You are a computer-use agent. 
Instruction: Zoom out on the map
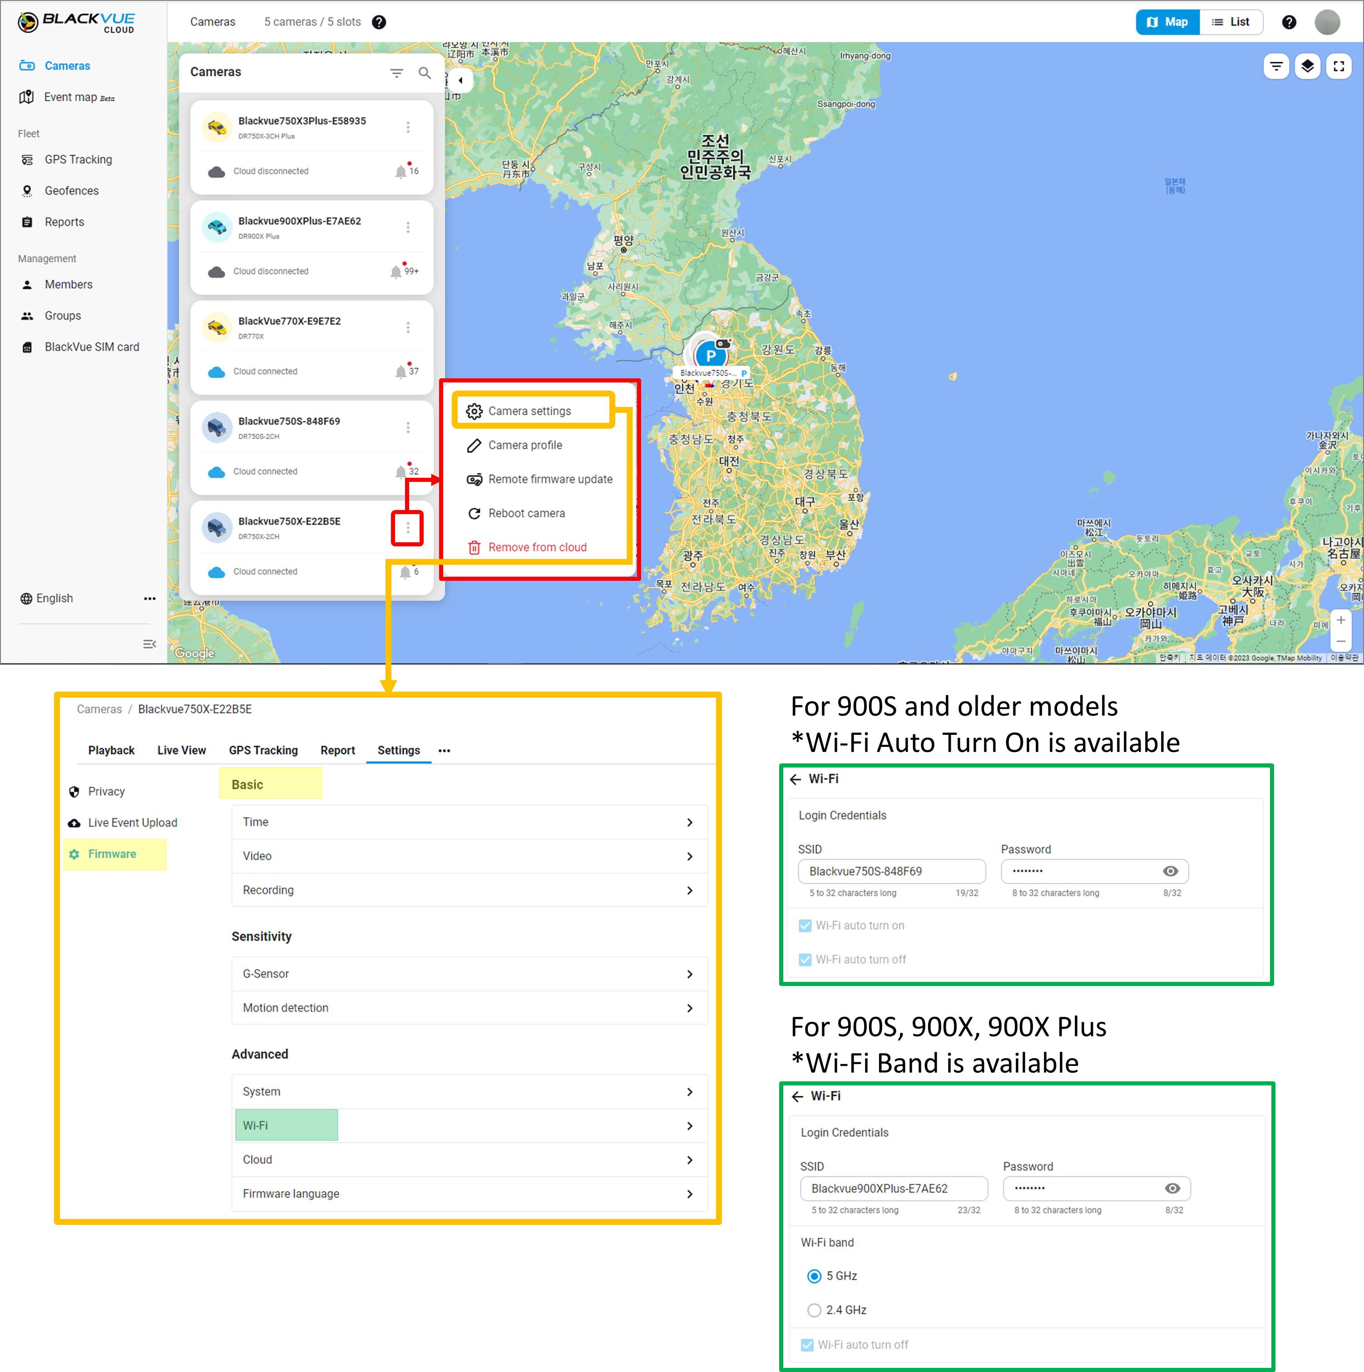tap(1340, 640)
